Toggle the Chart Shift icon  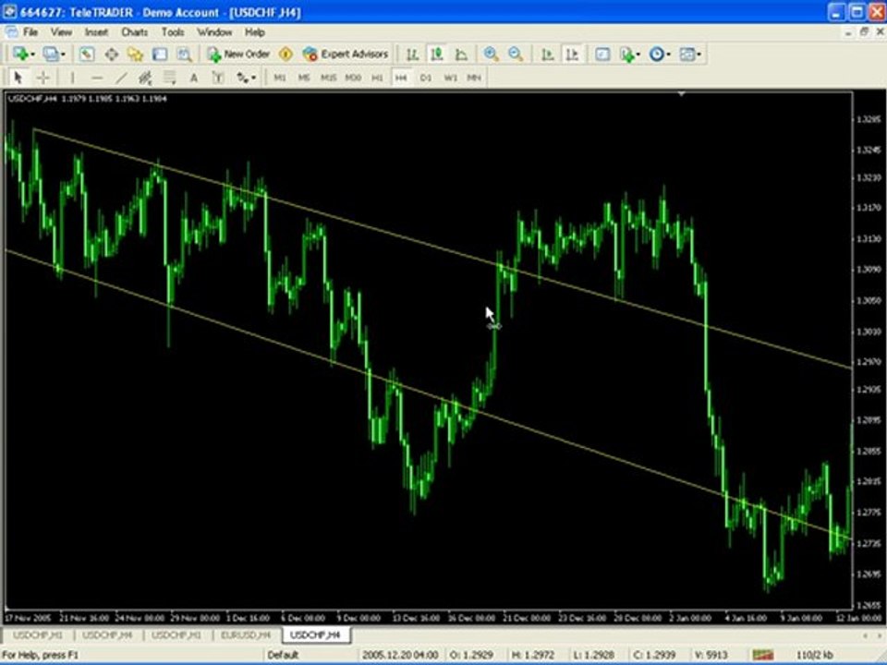coord(572,54)
